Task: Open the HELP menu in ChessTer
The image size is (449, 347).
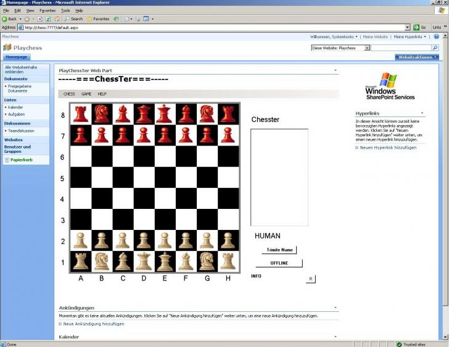Action: (102, 94)
